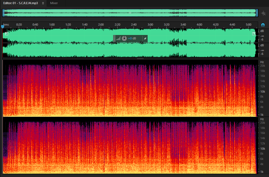The image size is (269, 177).
Task: Click the 2:00 mark on the time ruler
Action: 101,25
